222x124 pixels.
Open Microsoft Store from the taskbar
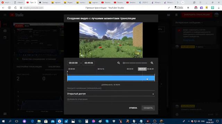coord(46,121)
